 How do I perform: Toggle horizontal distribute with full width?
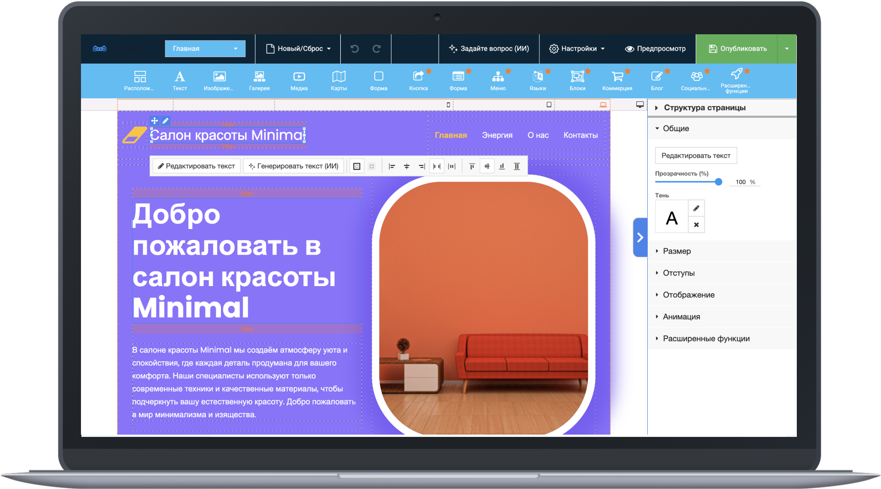(x=452, y=166)
